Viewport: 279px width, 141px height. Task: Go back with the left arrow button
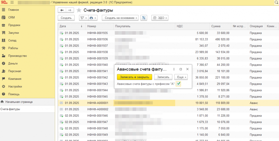(x=62, y=10)
